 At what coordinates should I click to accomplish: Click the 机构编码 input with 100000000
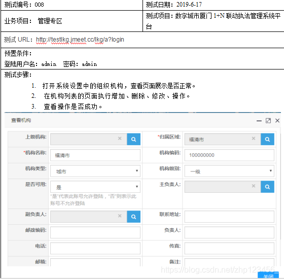tap(229, 155)
